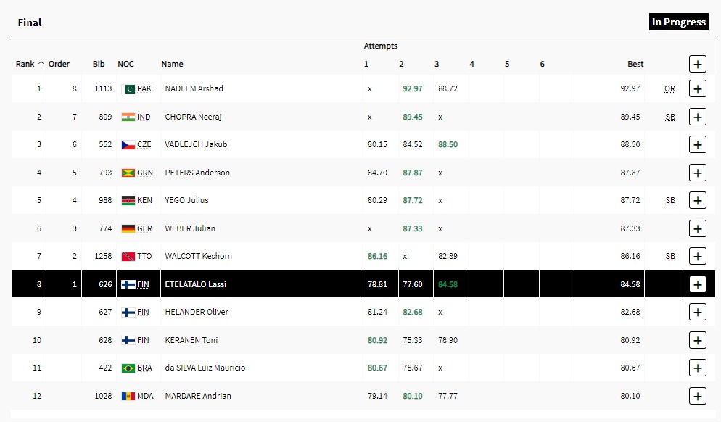
Task: Open details for VADLEJCH Jakub row
Action: (697, 144)
